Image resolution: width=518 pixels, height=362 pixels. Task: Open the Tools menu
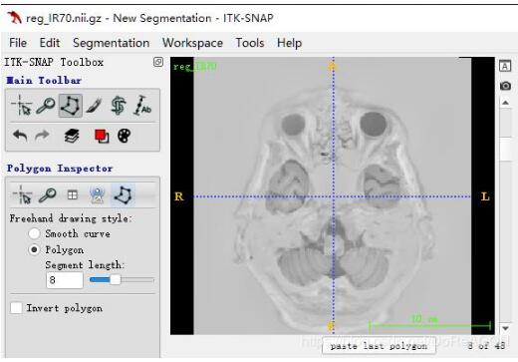pyautogui.click(x=250, y=43)
